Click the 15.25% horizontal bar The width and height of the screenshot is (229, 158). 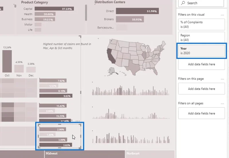tap(53, 116)
